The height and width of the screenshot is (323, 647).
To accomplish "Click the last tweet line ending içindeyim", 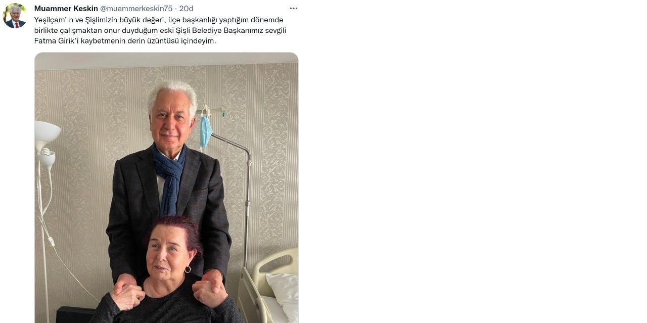I will (125, 41).
